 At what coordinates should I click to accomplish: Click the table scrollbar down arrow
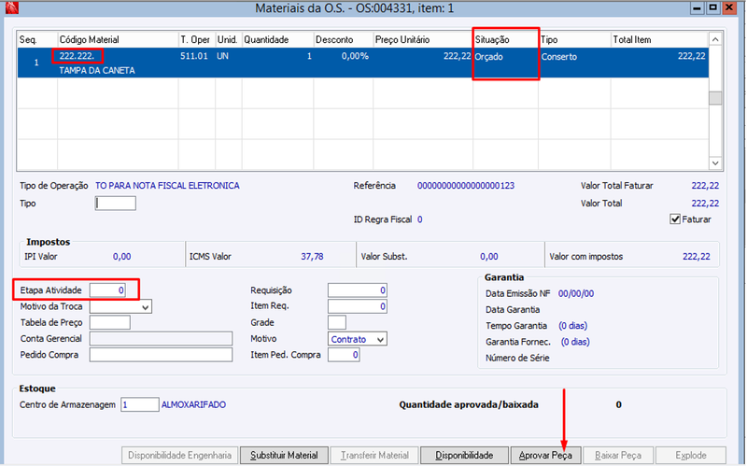[715, 162]
